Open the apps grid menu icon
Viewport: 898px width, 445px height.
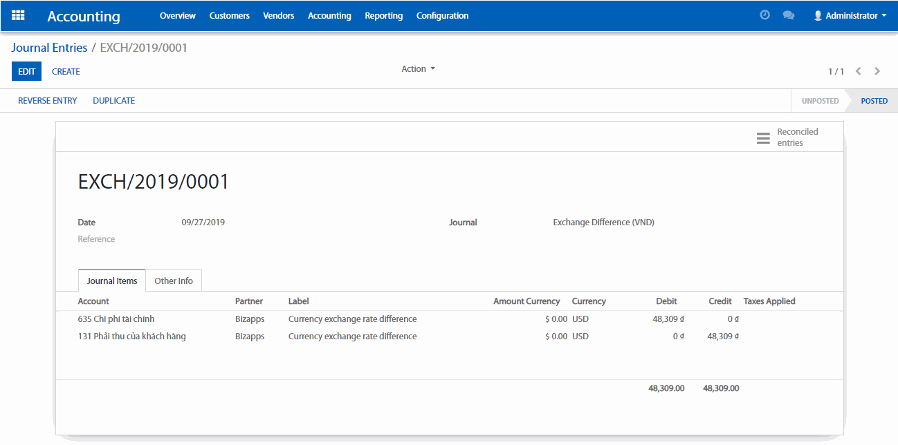[18, 15]
